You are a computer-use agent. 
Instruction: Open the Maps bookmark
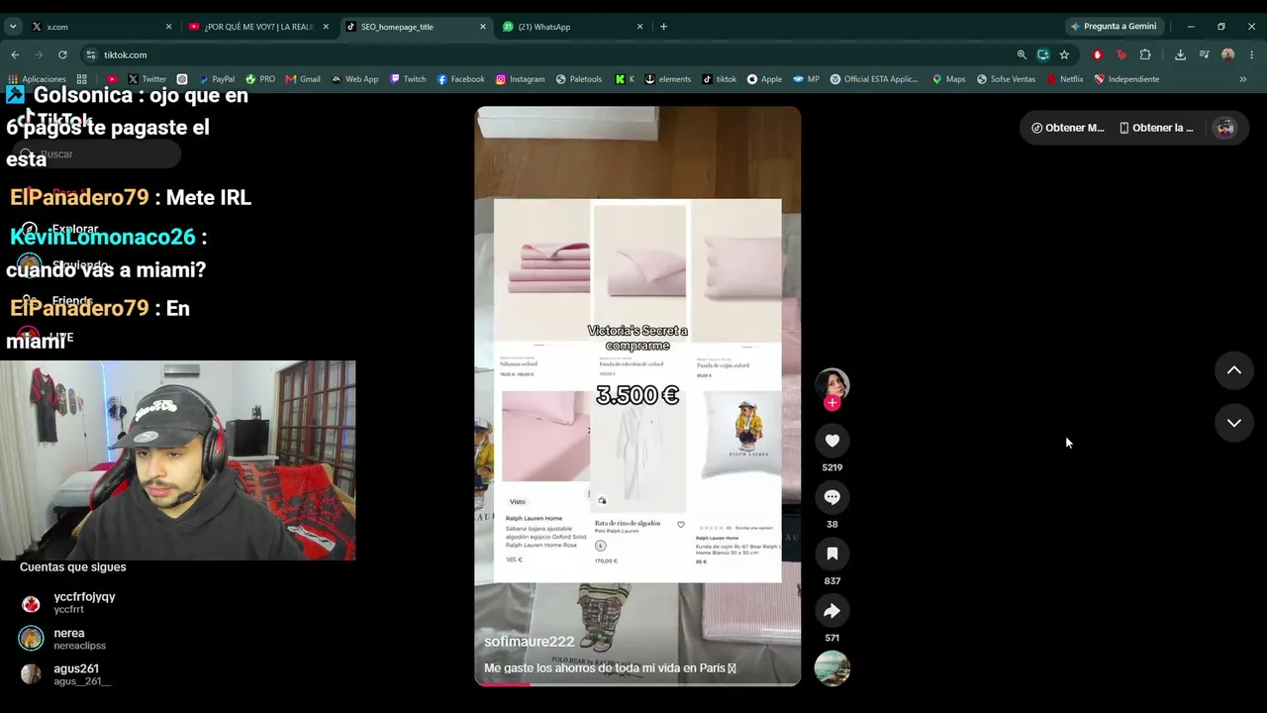(948, 79)
